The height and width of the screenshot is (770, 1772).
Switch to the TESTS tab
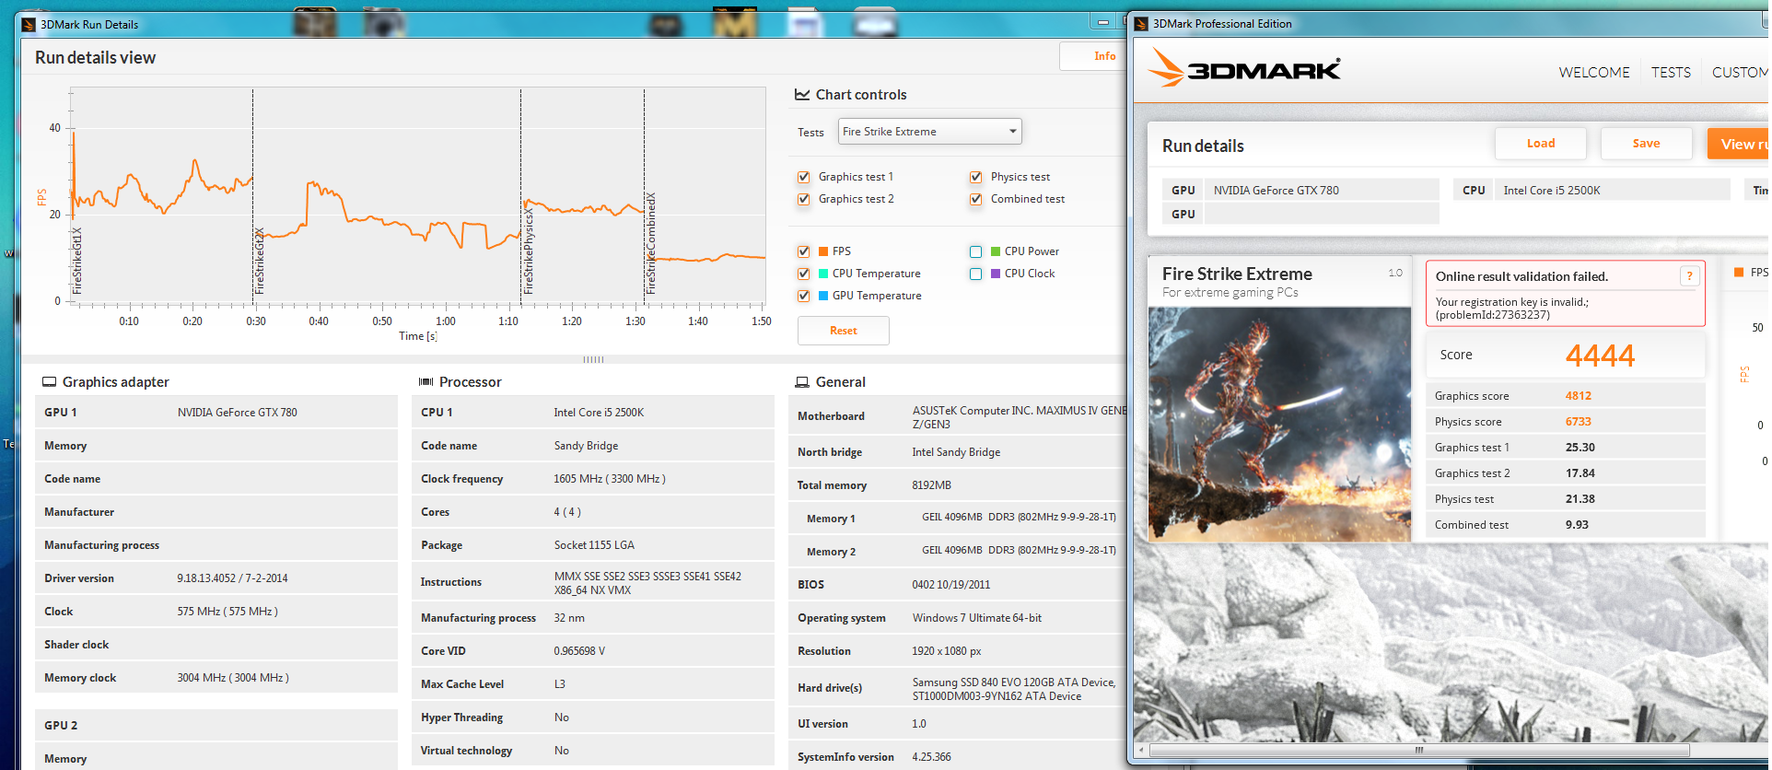pos(1671,73)
